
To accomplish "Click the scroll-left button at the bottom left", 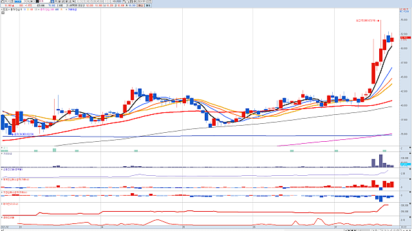I will point(1,230).
